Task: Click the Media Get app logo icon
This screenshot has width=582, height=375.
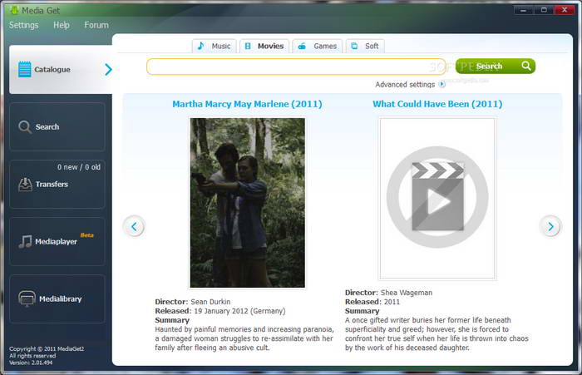Action: [x=14, y=10]
